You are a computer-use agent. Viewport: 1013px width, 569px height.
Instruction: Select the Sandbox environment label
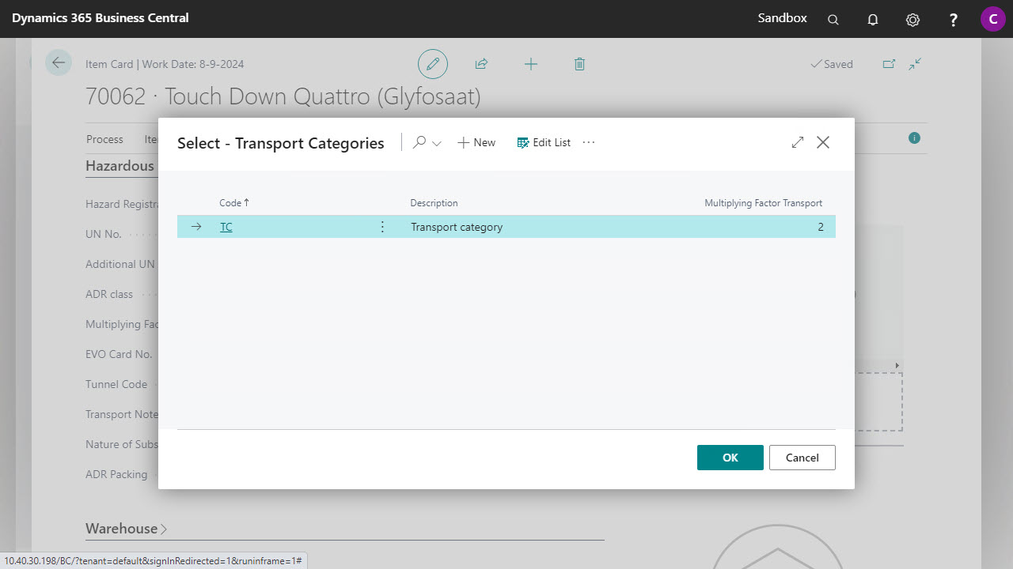click(782, 17)
